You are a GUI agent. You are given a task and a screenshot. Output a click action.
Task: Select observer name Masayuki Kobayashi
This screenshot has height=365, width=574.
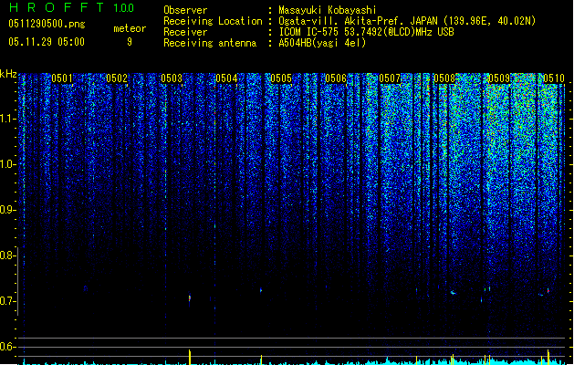[x=328, y=10]
